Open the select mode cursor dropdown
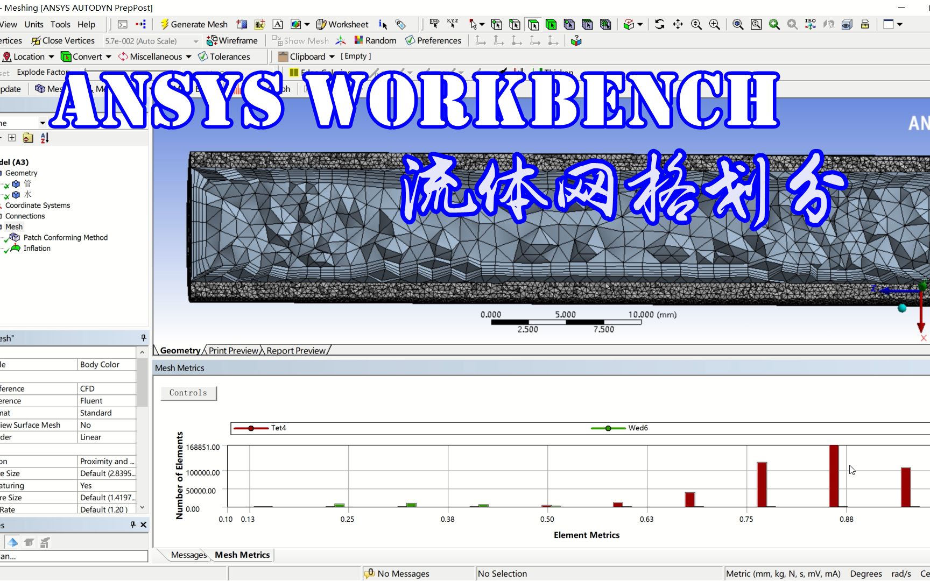Viewport: 930px width, 581px height. [476, 24]
